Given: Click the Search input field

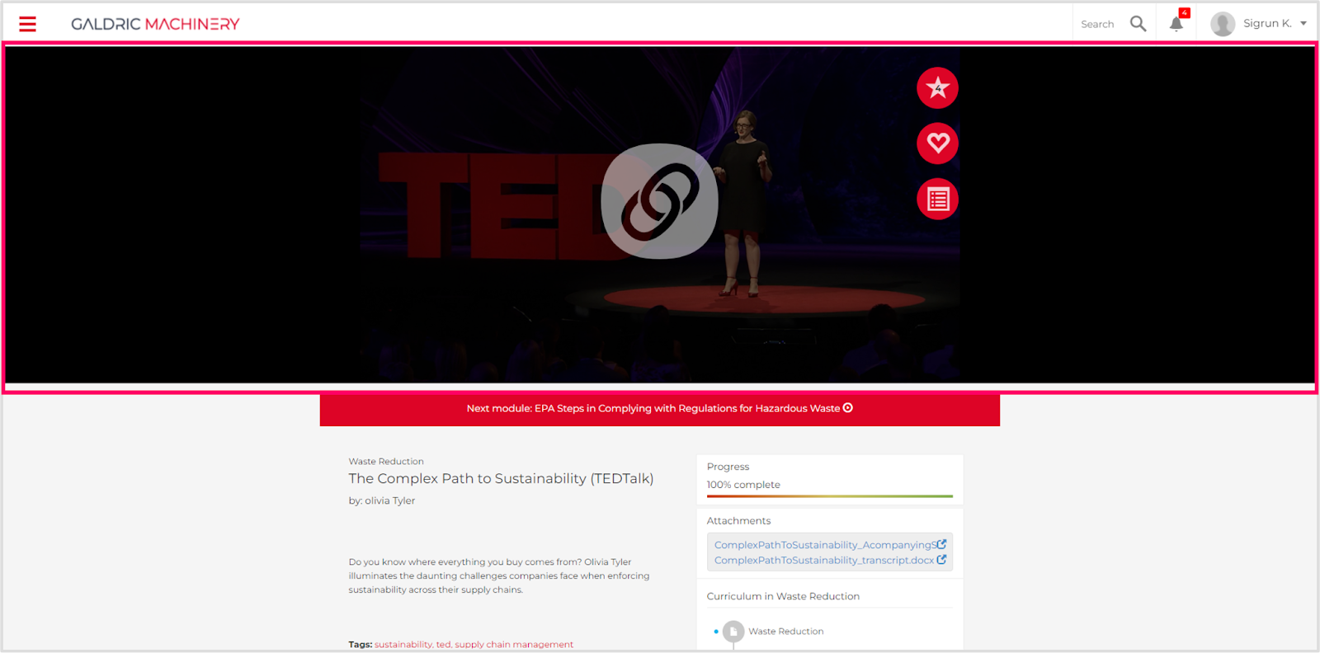Looking at the screenshot, I should tap(1097, 24).
